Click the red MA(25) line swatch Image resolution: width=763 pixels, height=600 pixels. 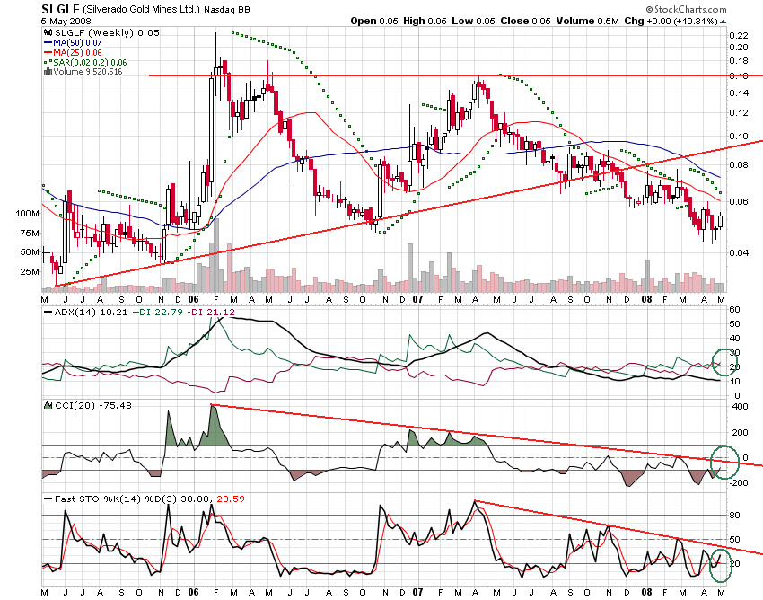[48, 53]
